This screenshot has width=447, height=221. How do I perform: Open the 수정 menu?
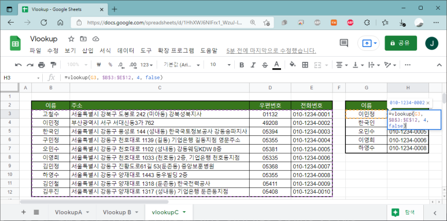click(53, 51)
